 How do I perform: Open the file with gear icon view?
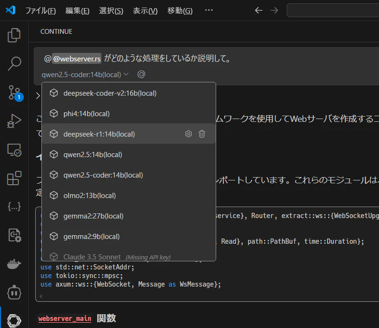[14, 235]
